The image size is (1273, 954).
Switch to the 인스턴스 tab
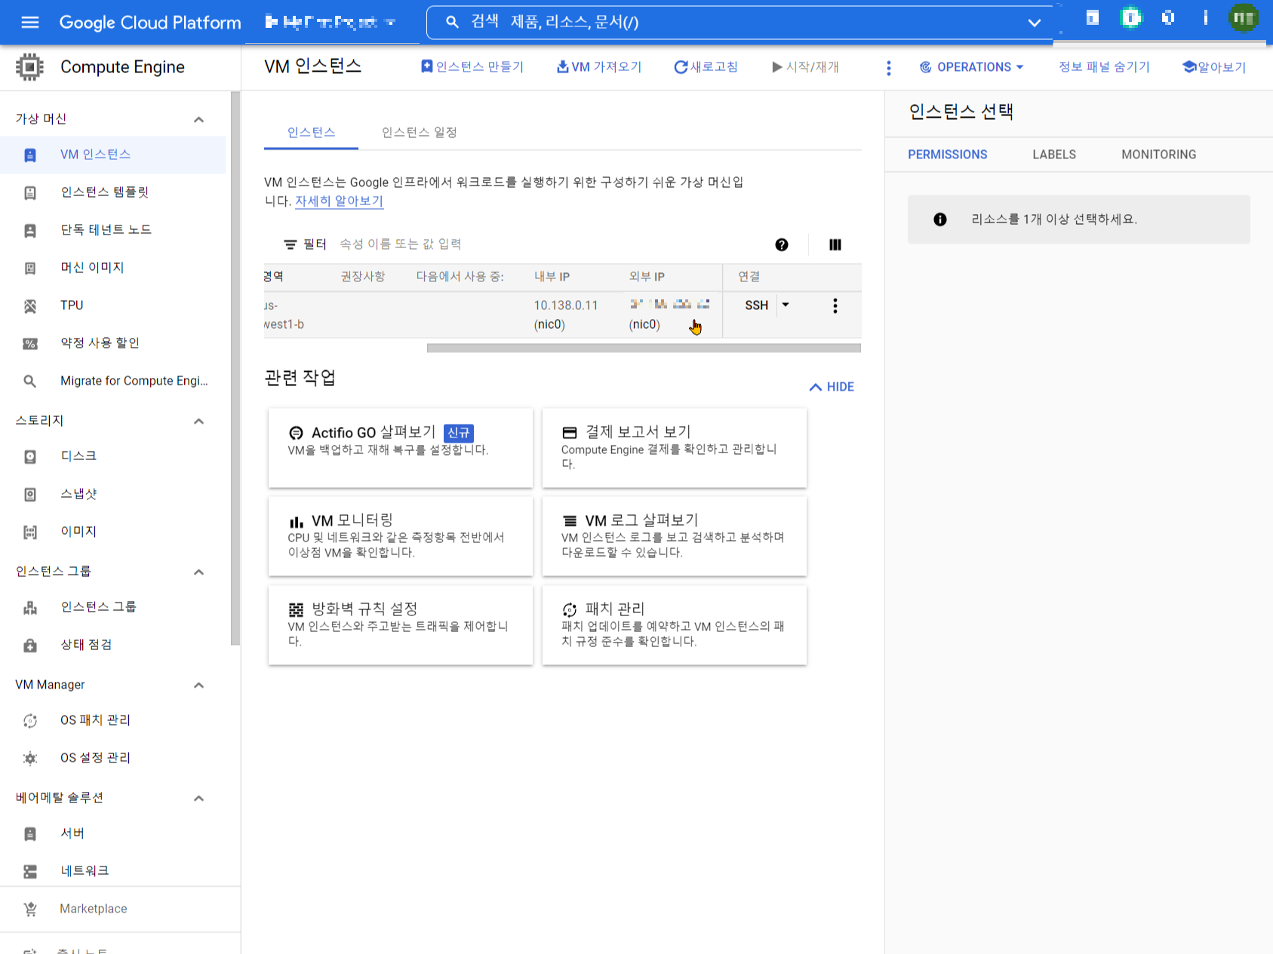311,133
